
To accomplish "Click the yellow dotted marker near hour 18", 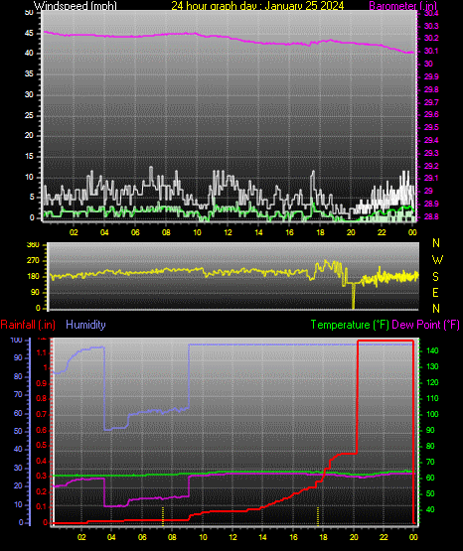I will coord(318,516).
